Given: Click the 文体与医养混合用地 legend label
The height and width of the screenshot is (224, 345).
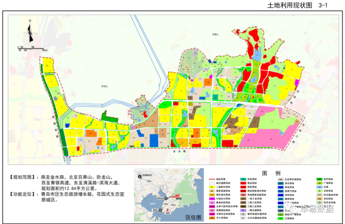Looking at the screenshot, I should [x=227, y=206].
